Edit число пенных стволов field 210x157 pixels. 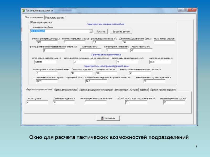pos(165,42)
